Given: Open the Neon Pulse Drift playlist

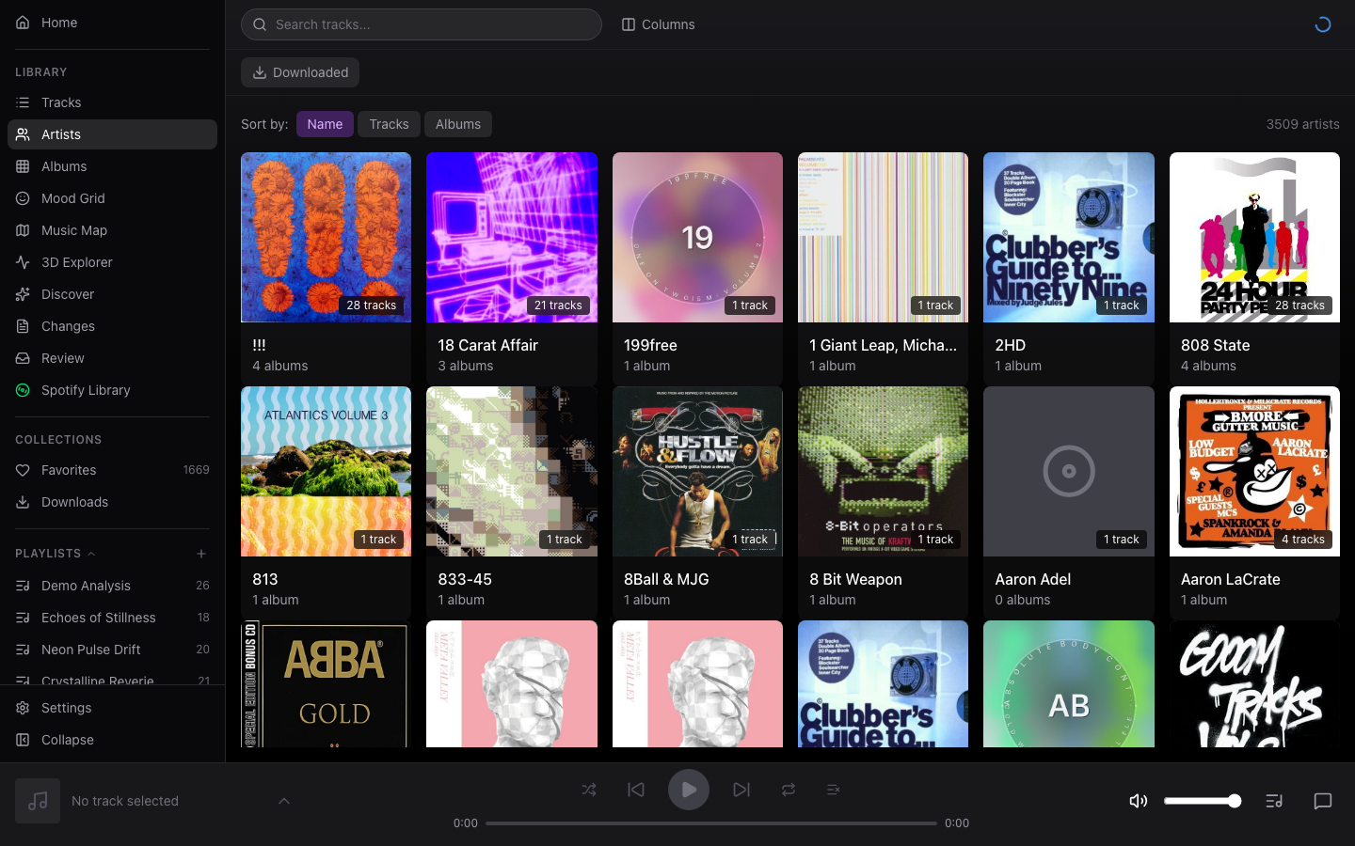Looking at the screenshot, I should (x=91, y=650).
